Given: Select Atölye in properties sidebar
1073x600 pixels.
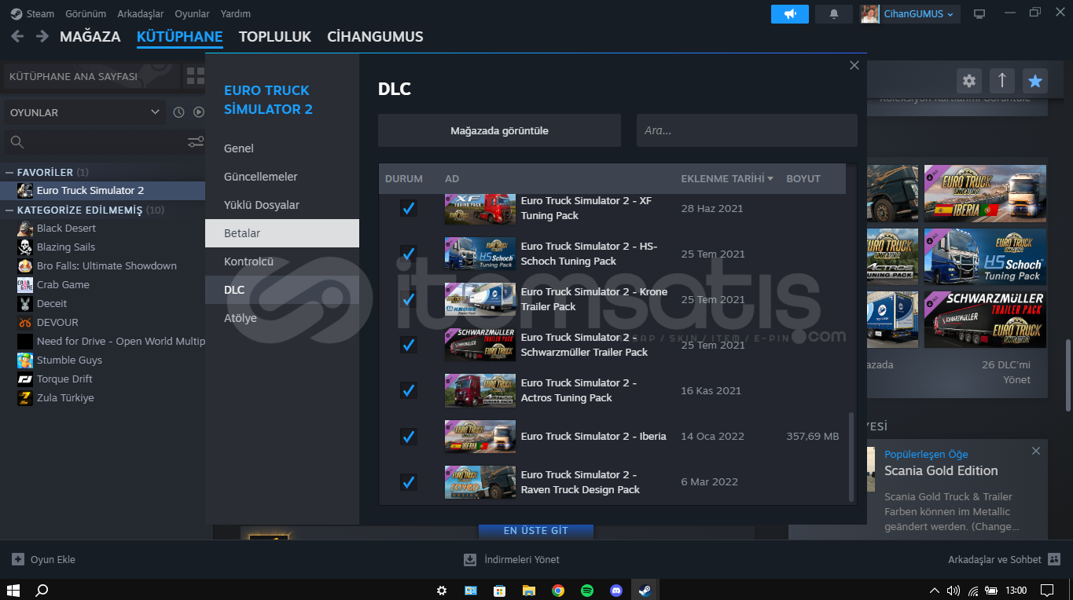Looking at the screenshot, I should pyautogui.click(x=282, y=318).
